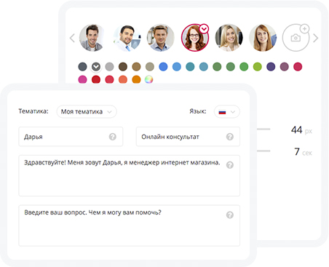Click the Дарья name input field

coord(71,137)
